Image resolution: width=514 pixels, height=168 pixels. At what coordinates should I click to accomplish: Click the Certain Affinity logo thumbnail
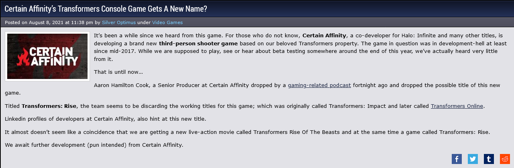click(x=47, y=56)
